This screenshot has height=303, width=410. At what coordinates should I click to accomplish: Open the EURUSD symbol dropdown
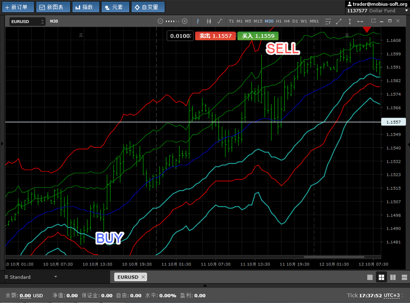click(x=27, y=21)
